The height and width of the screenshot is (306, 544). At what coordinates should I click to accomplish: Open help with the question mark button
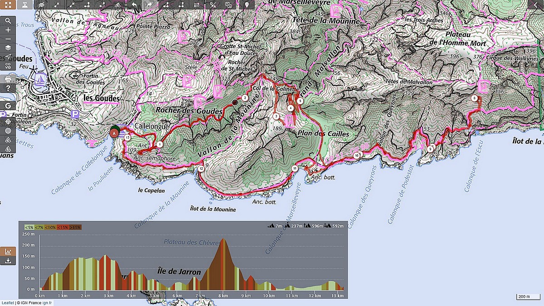tap(8, 88)
